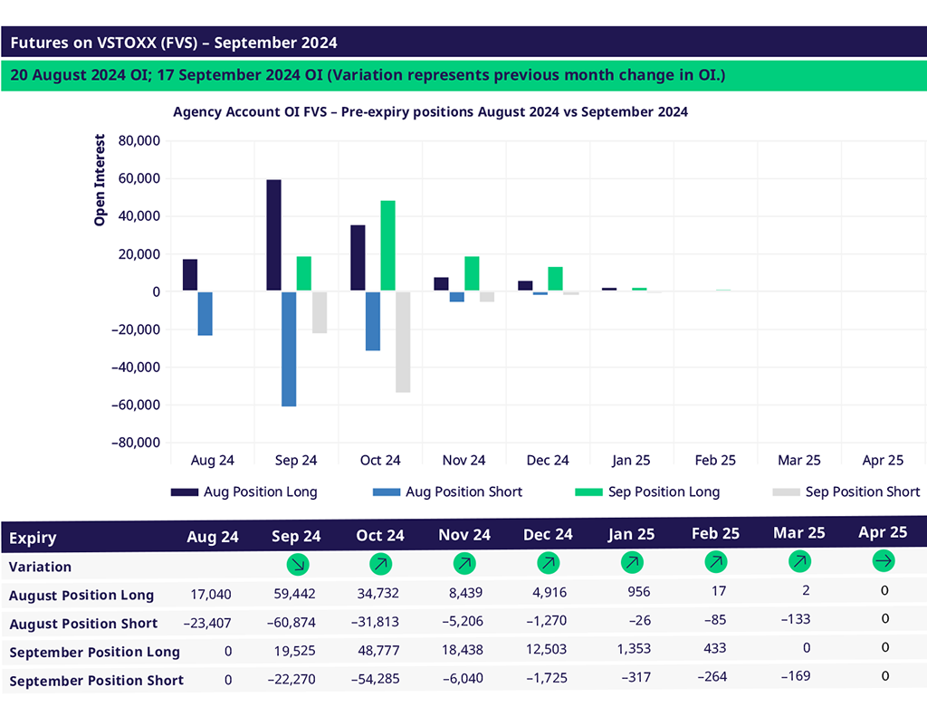Toggle the Aug Position Long legend label
927x716 pixels.
coord(260,492)
